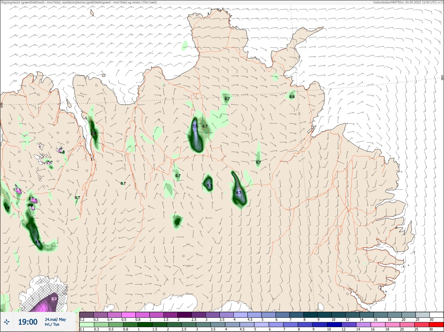
Task: Click the N99 label on the right edge
Action: click(442, 78)
